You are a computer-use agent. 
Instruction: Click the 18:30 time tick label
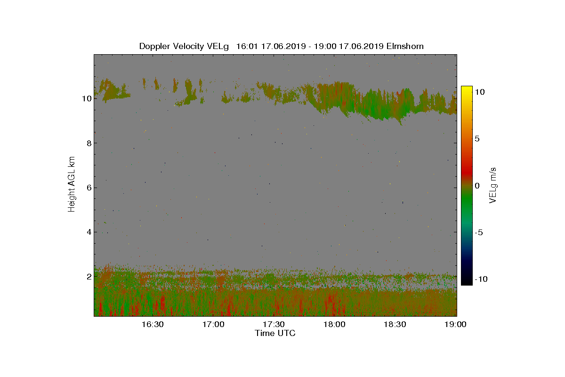395,324
